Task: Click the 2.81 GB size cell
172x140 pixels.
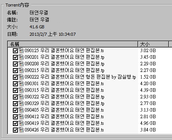Action: click(148, 117)
